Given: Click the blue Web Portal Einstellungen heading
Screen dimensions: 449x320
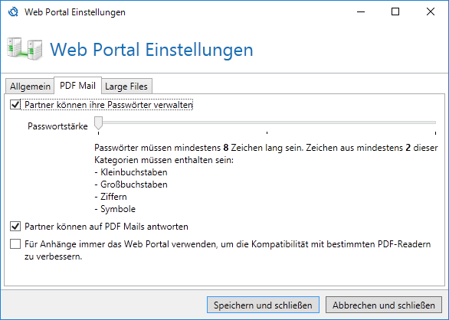Looking at the screenshot, I should [x=152, y=50].
